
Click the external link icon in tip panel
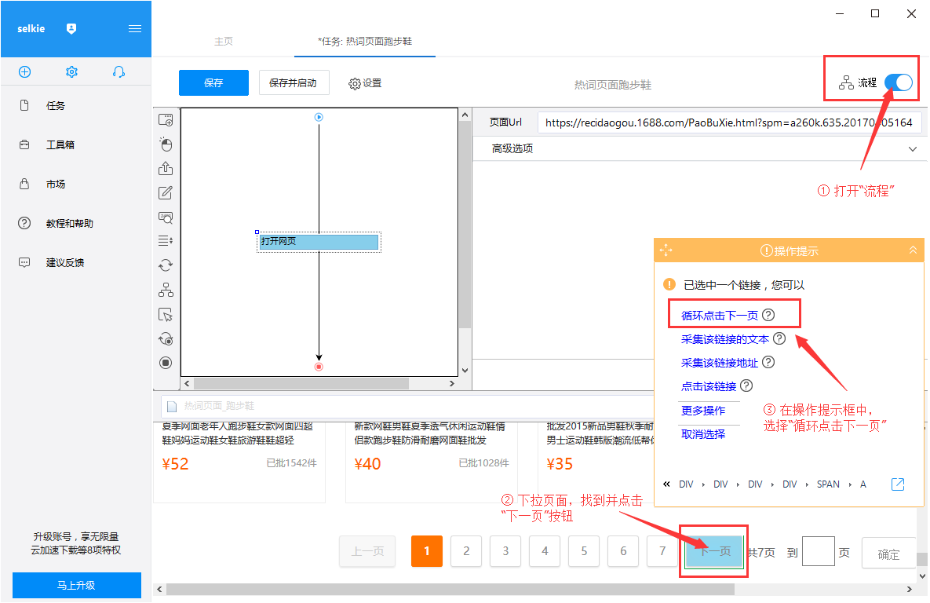(898, 484)
